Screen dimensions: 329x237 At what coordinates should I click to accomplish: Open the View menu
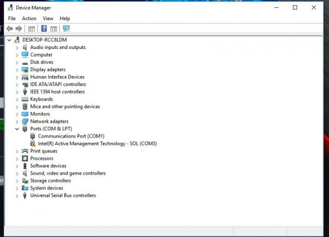coord(48,19)
